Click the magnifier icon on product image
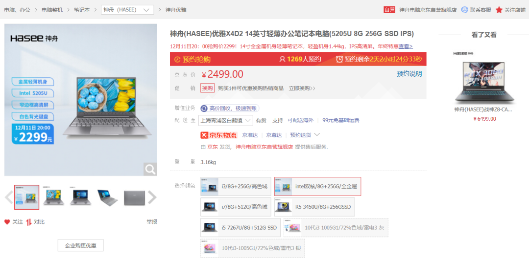529x260 pixels. (150, 169)
